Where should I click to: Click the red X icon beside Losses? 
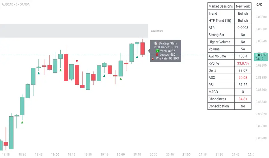(157, 55)
